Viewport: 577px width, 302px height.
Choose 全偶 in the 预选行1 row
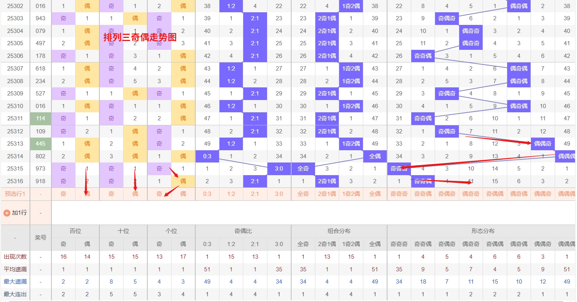point(375,194)
